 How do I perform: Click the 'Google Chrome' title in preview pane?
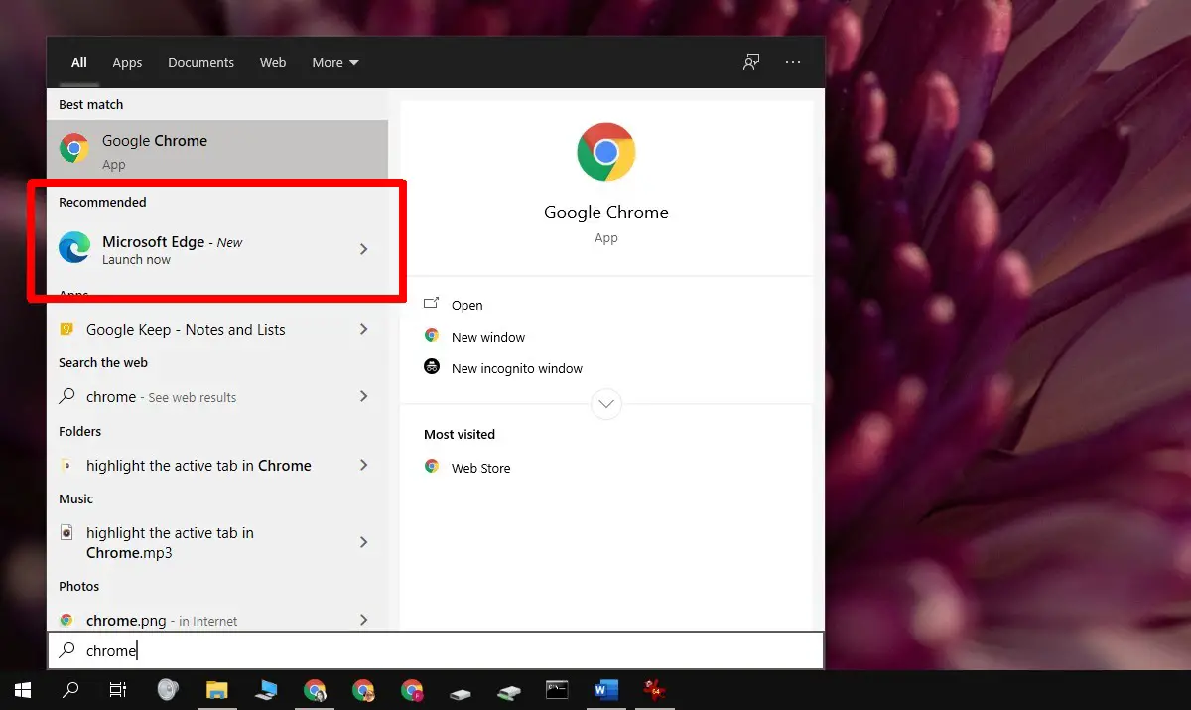coord(606,213)
